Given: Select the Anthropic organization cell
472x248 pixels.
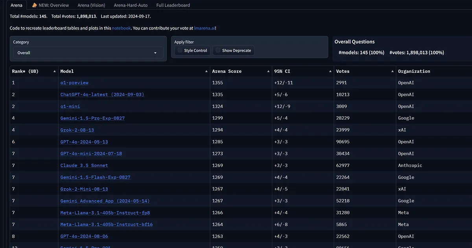Looking at the screenshot, I should click(x=434, y=165).
